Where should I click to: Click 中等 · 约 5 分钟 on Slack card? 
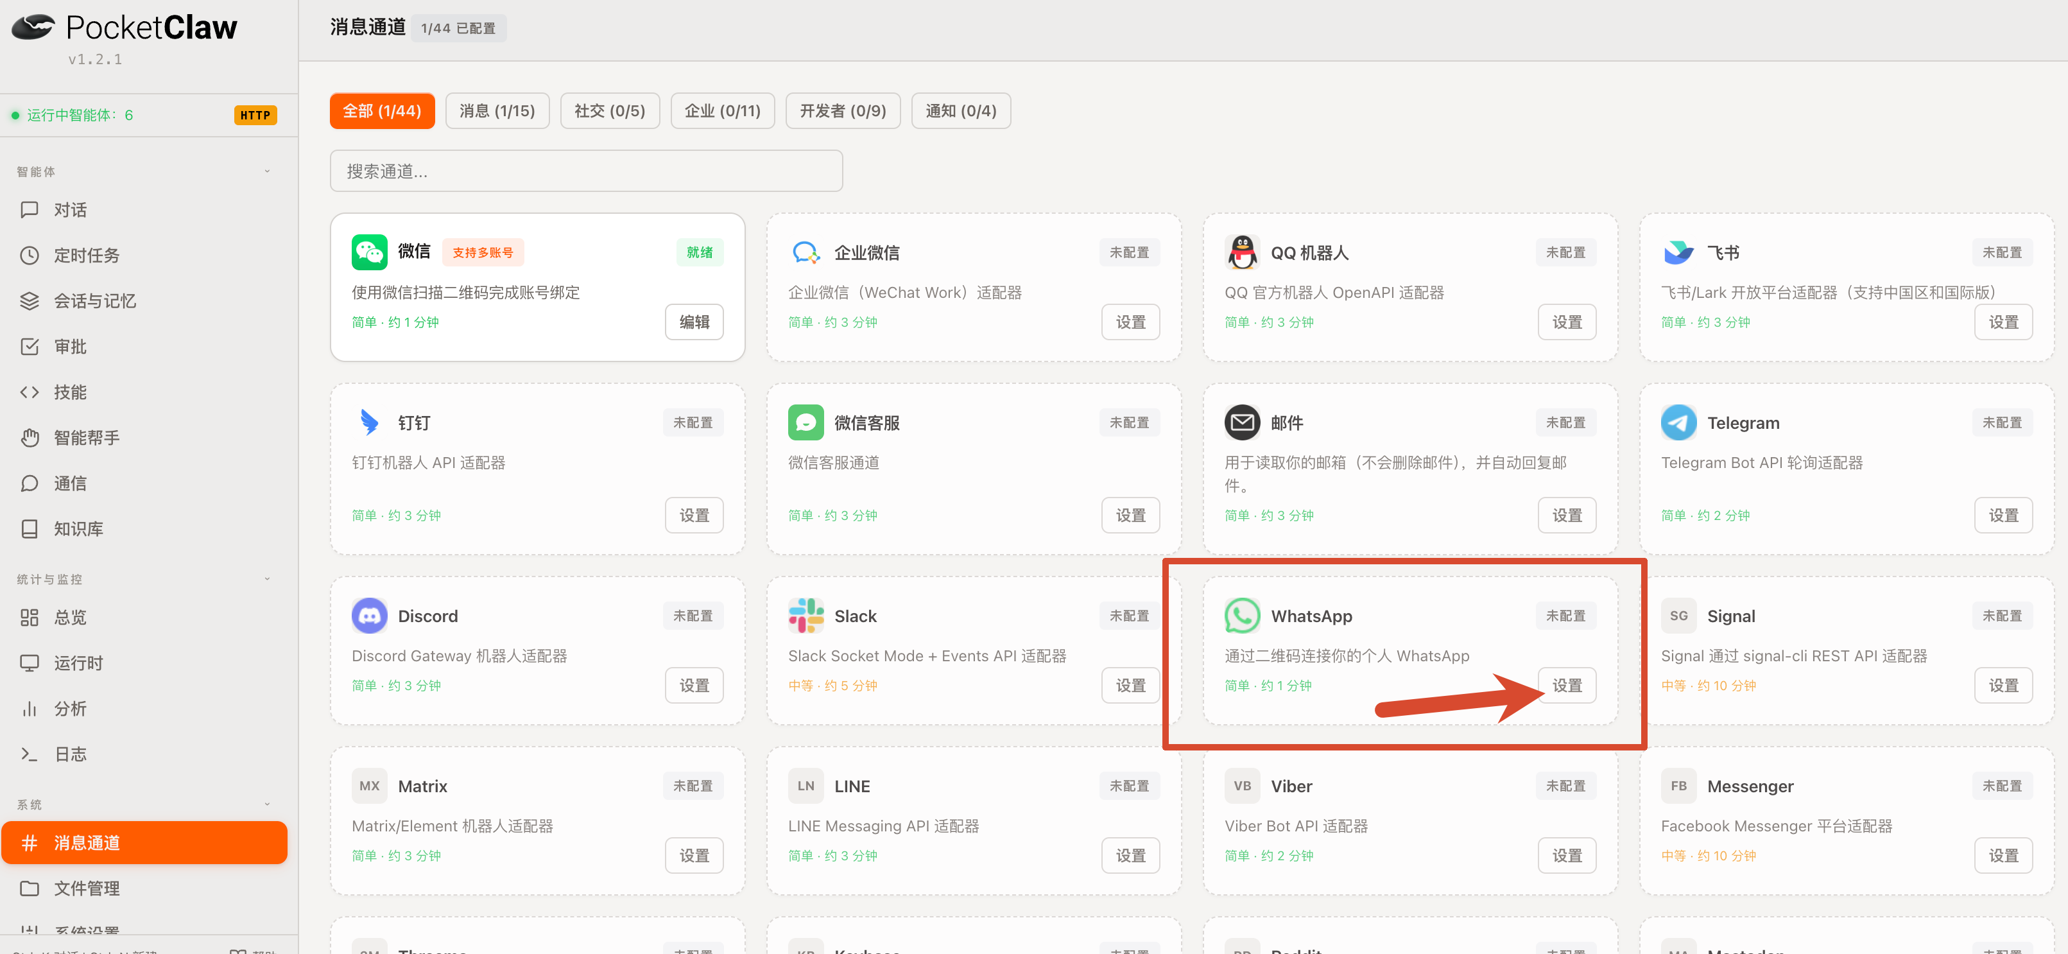832,686
